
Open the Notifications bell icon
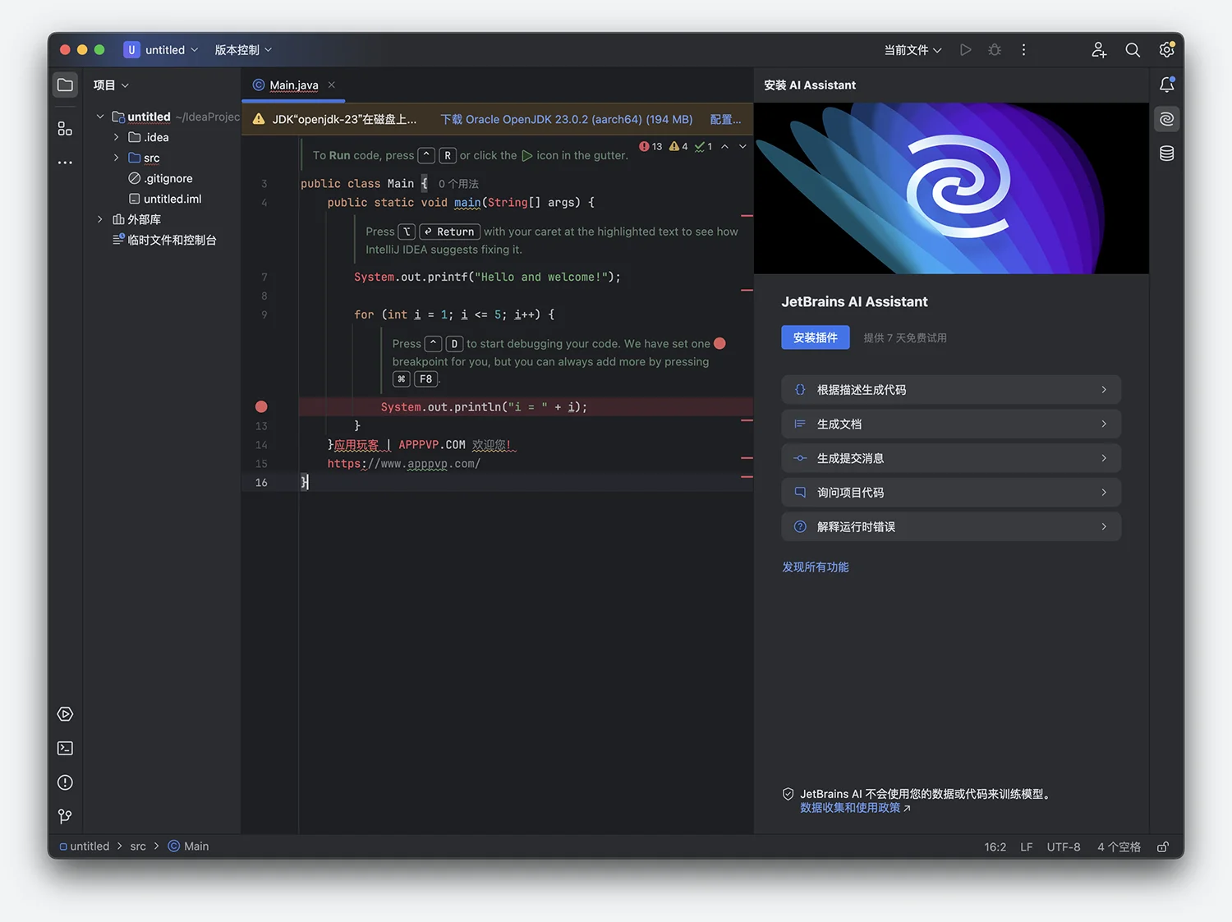coord(1166,85)
